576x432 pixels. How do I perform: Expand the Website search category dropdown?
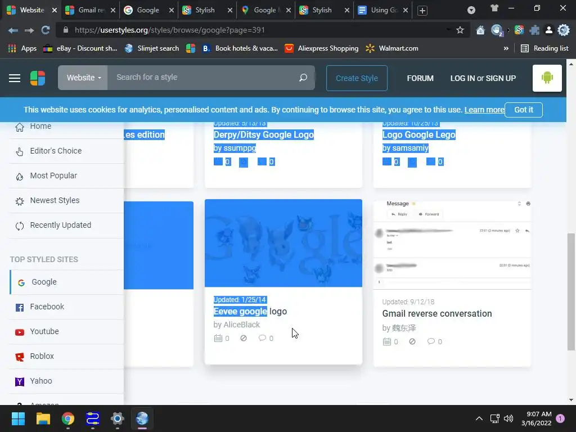(83, 78)
